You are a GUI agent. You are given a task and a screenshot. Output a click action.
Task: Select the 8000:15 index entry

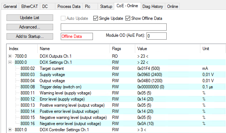click(x=28, y=118)
